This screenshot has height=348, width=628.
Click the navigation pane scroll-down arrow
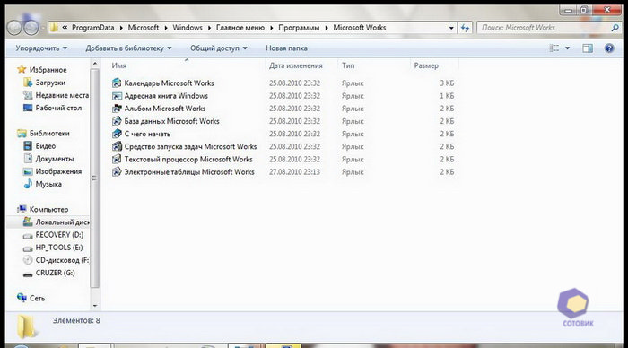[95, 306]
